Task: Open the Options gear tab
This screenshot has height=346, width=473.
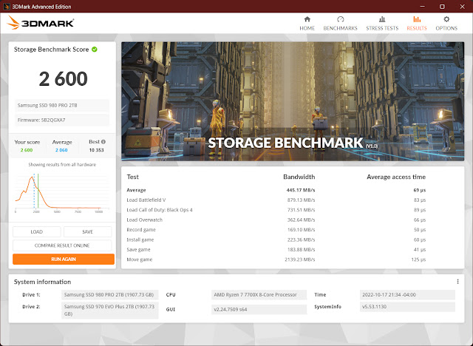Action: [x=446, y=24]
